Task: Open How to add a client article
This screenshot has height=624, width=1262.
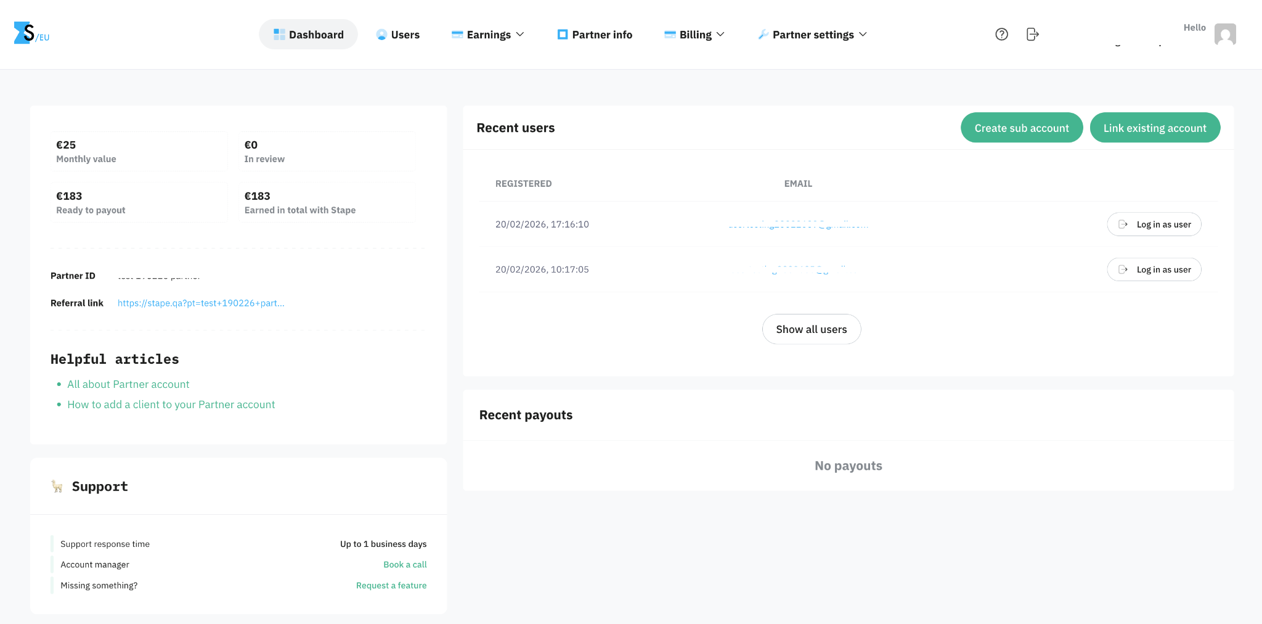Action: tap(171, 404)
